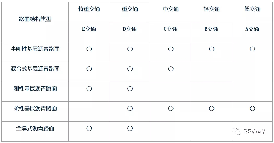This screenshot has height=143, width=274.
Task: Click circle for 半刚性基层沥青路面 under 特重交通
Action: coord(89,49)
